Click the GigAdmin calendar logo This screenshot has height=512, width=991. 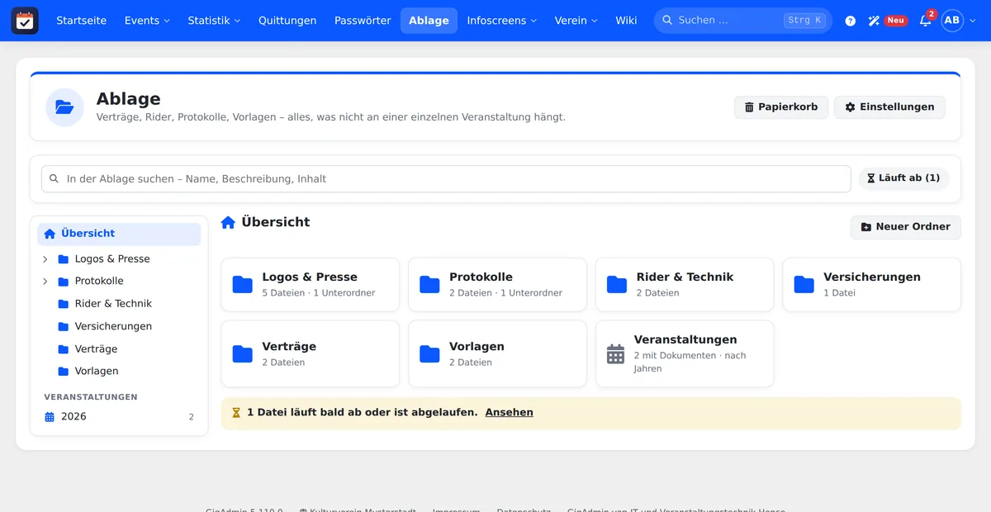point(25,21)
